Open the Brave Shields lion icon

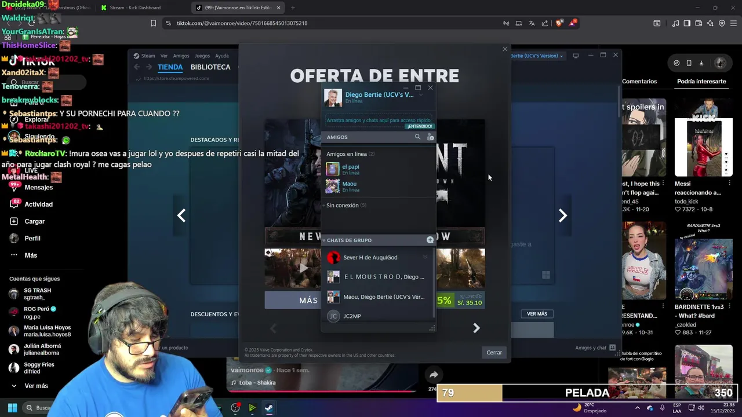[559, 23]
